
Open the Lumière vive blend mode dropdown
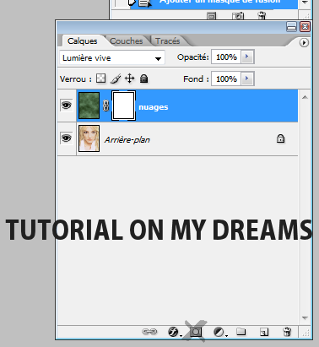click(112, 58)
